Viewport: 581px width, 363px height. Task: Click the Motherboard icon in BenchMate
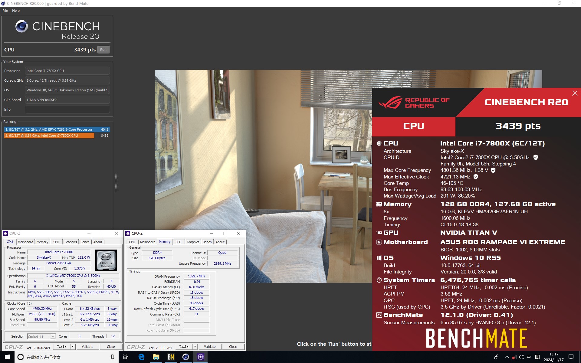[379, 242]
